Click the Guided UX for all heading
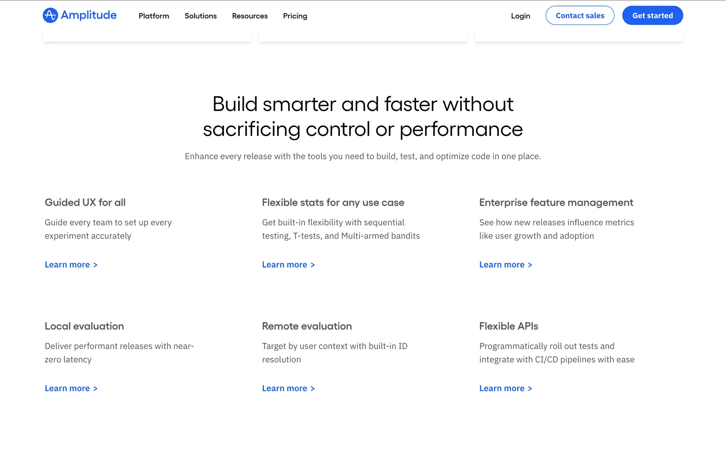726x453 pixels. coord(85,202)
